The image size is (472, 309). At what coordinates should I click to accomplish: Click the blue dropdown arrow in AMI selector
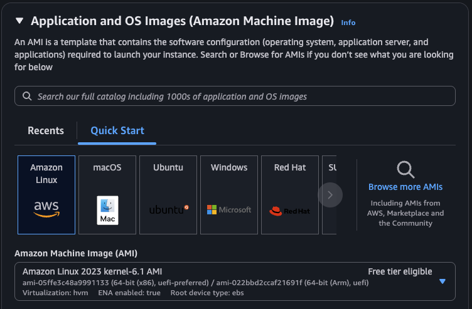pyautogui.click(x=442, y=281)
